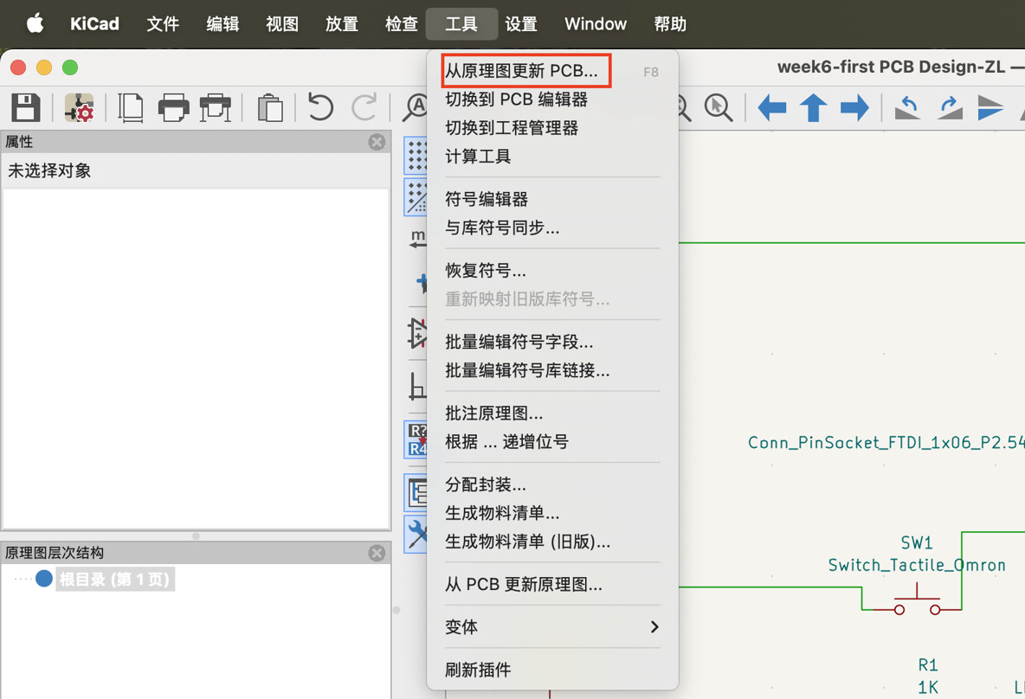The height and width of the screenshot is (699, 1025).
Task: Click the Undo arrow icon
Action: pos(320,107)
